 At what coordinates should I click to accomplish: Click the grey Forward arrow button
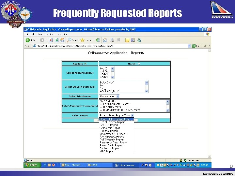click(42, 40)
